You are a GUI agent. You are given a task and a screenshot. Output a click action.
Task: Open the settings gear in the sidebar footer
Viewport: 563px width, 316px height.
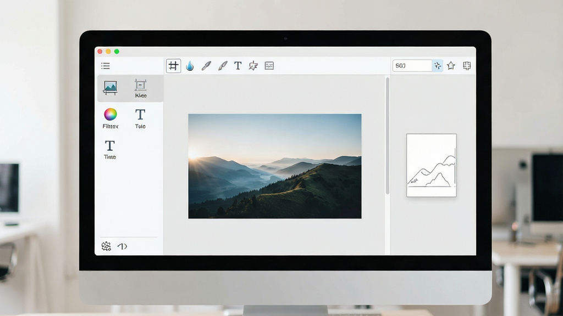(106, 246)
